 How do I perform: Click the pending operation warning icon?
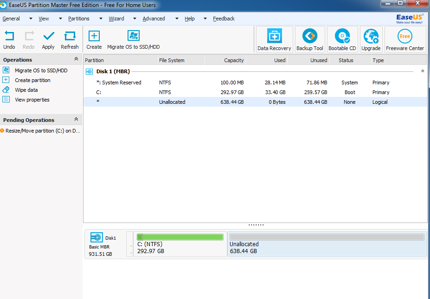click(x=2, y=131)
